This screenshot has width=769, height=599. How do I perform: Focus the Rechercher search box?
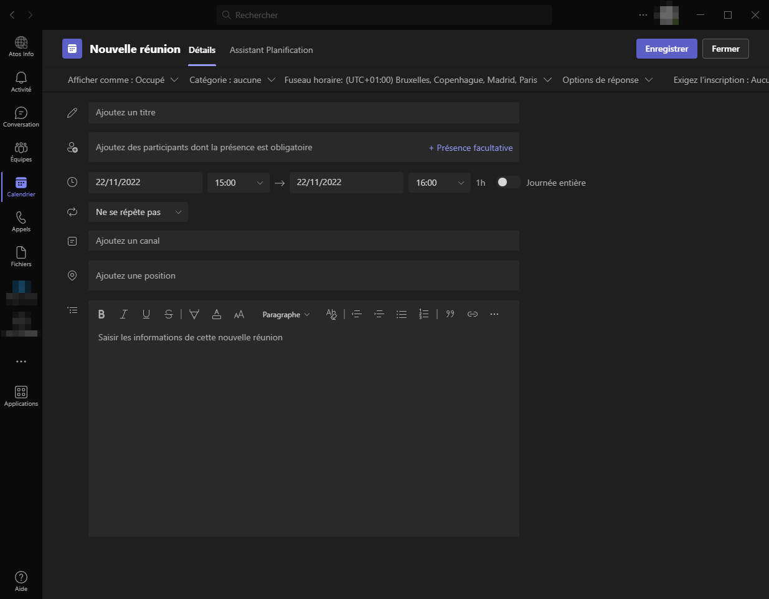tap(384, 15)
